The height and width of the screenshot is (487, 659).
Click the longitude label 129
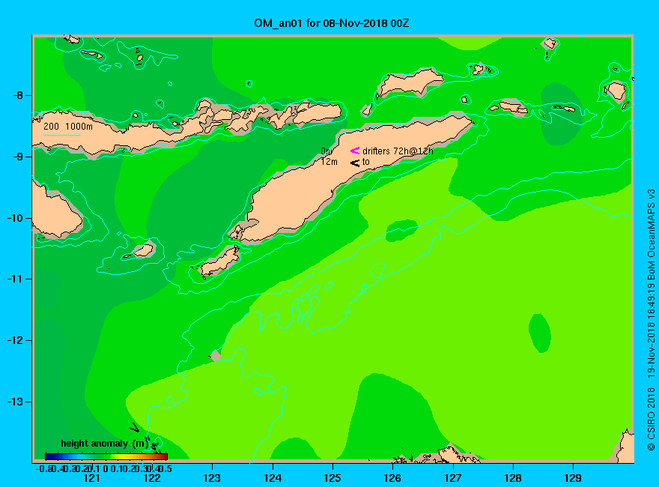click(x=573, y=478)
